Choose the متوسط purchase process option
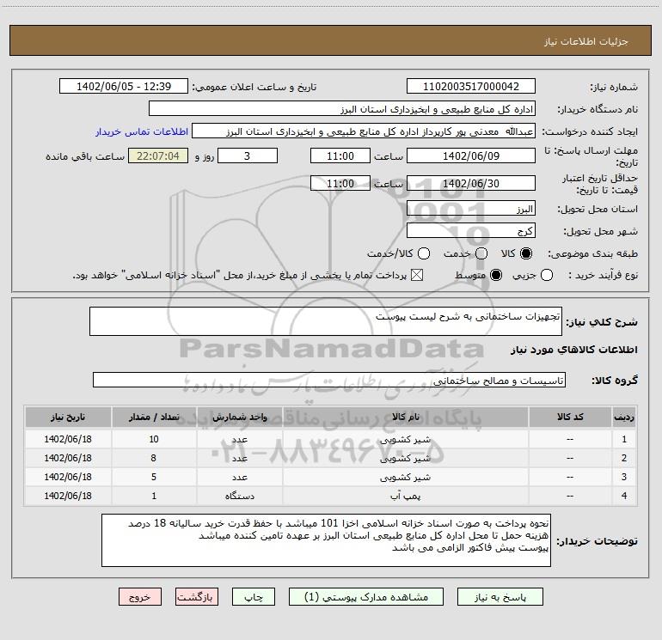The width and height of the screenshot is (662, 640). coord(496,276)
